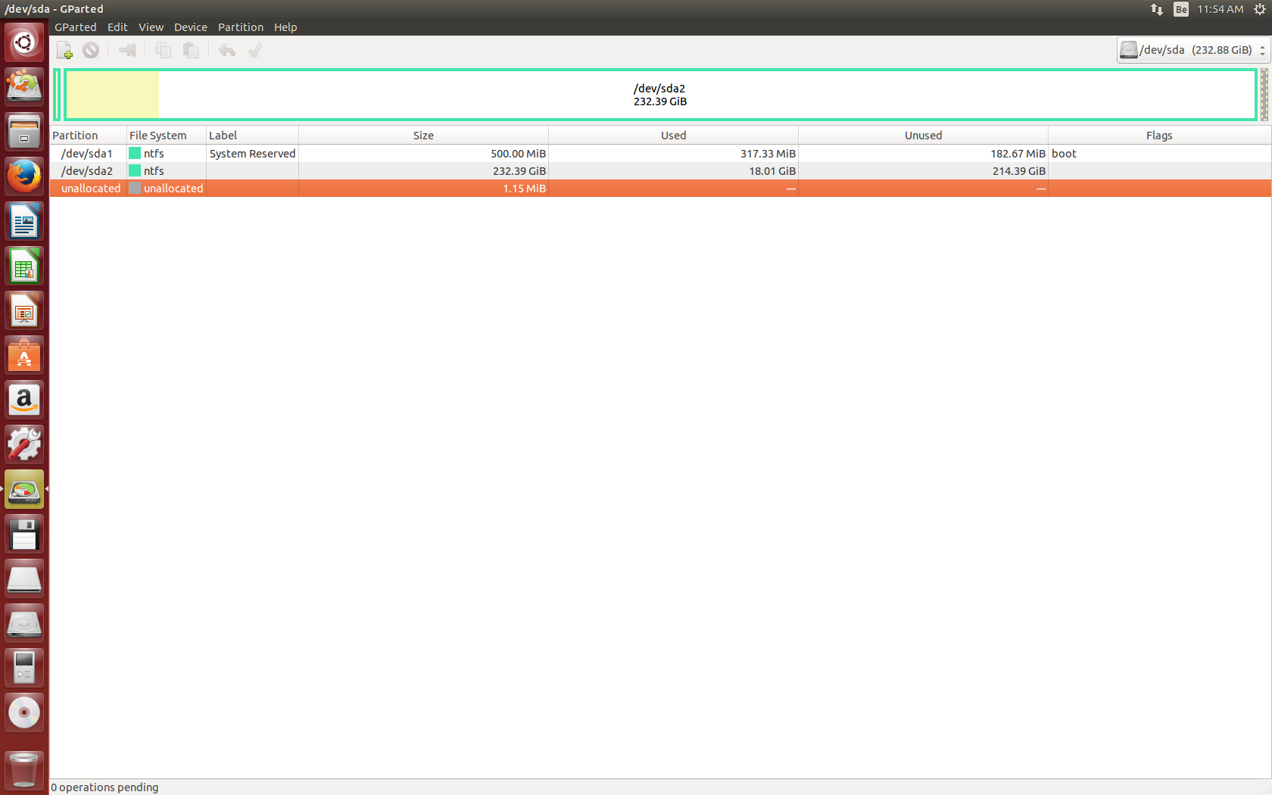Open the Amazon launcher icon
The height and width of the screenshot is (795, 1272).
[x=24, y=400]
